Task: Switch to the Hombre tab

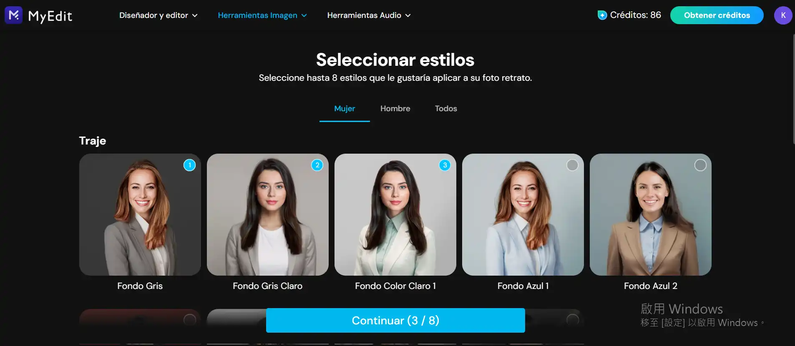Action: tap(395, 109)
